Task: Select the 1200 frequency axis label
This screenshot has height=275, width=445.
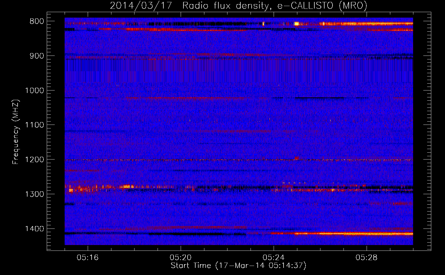Action: (34, 160)
